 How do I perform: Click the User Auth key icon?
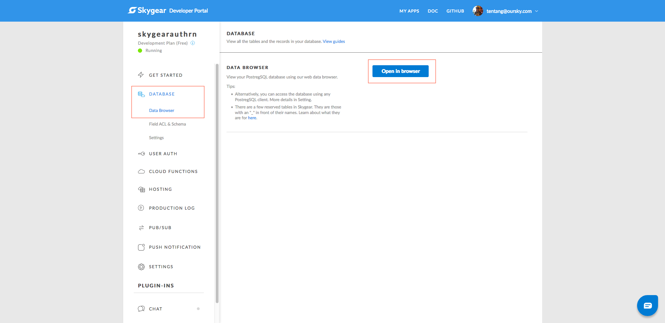coord(141,154)
